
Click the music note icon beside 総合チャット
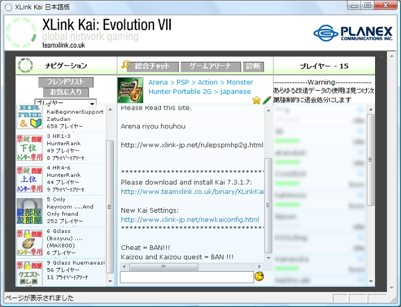pyautogui.click(x=125, y=65)
